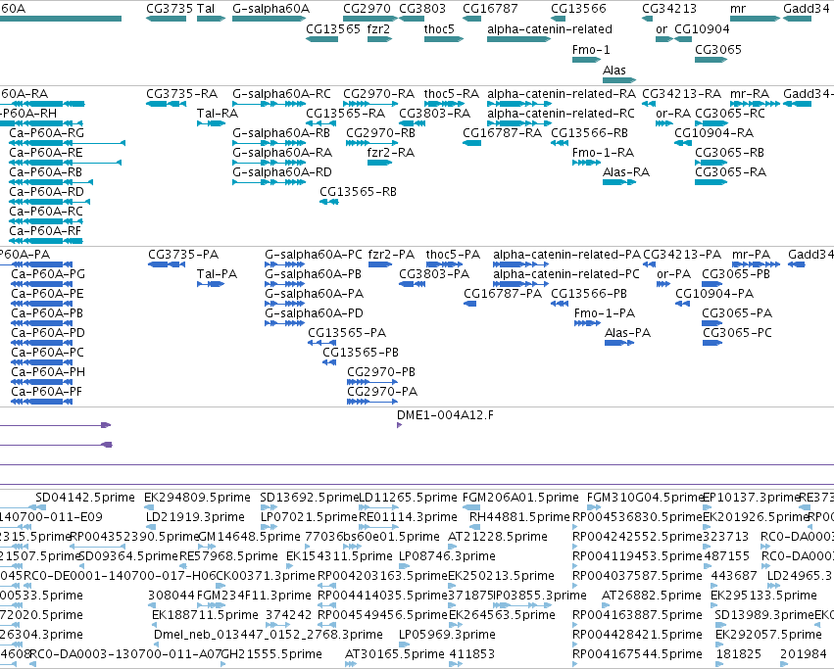Click the alpha-catenin-related gene label
Image resolution: width=834 pixels, height=669 pixels.
[x=550, y=29]
